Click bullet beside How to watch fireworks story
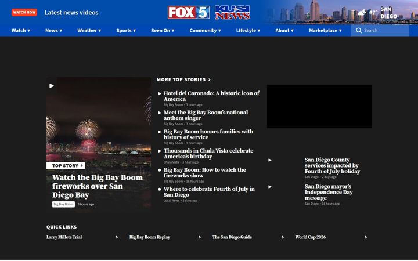 pyautogui.click(x=160, y=170)
